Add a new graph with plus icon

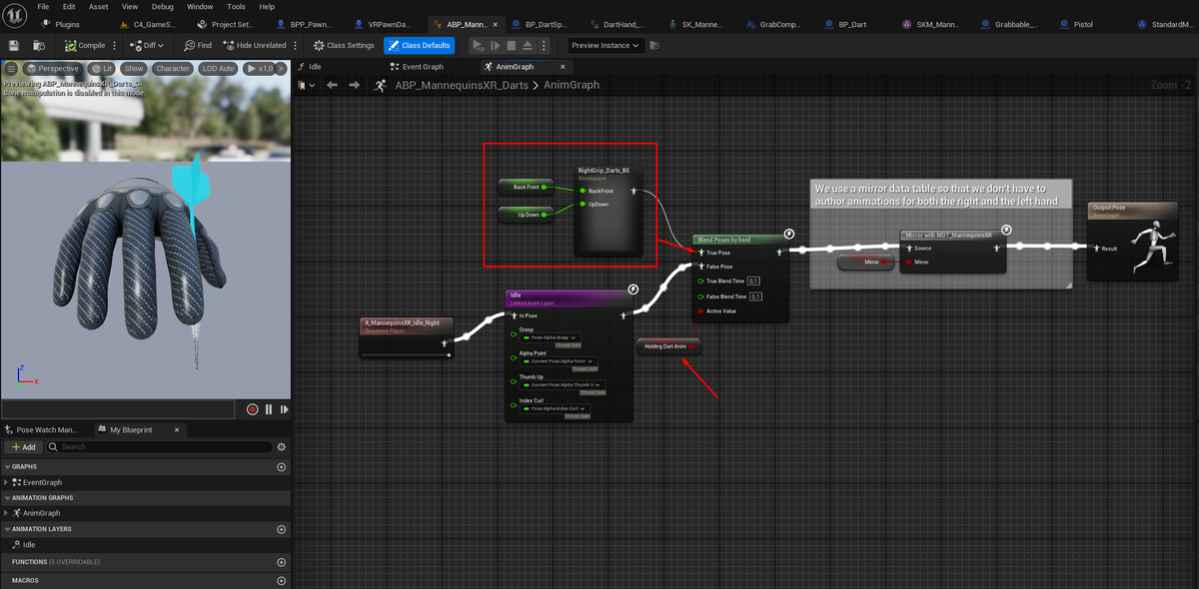281,467
